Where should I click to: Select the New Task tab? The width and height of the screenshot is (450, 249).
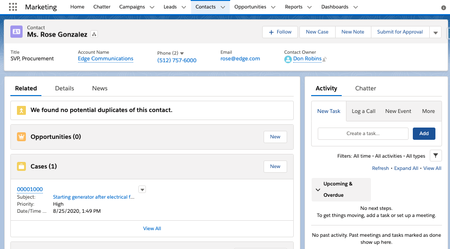329,111
